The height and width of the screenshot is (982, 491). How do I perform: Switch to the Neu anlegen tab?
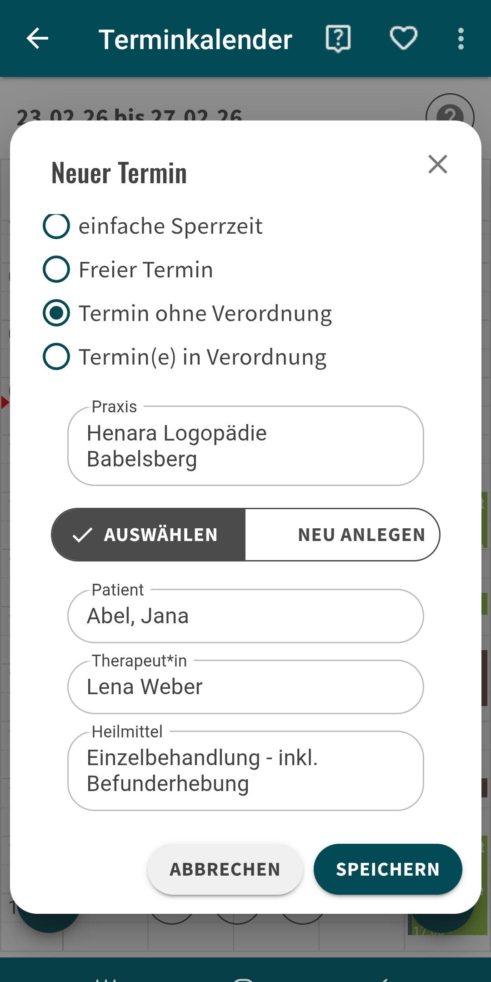pos(343,535)
